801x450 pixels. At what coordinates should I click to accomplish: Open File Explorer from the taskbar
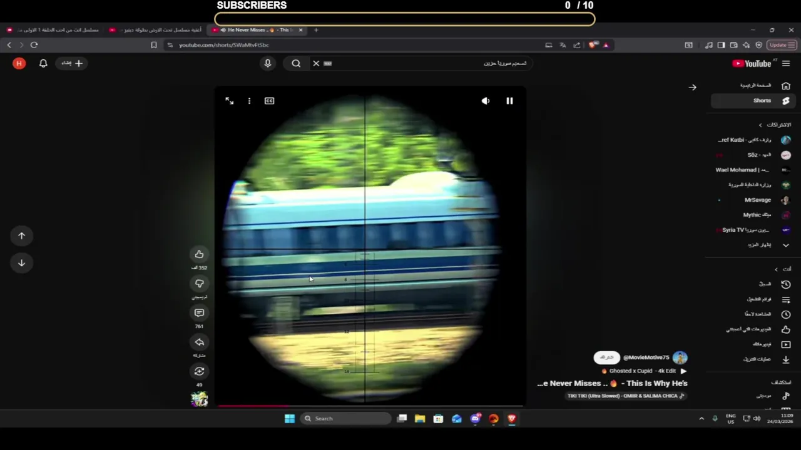click(420, 419)
